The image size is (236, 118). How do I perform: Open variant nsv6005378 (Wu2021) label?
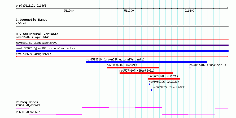[x=163, y=76]
